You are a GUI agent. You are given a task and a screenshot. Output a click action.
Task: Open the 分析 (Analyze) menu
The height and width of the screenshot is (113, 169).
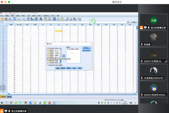coord(29,16)
